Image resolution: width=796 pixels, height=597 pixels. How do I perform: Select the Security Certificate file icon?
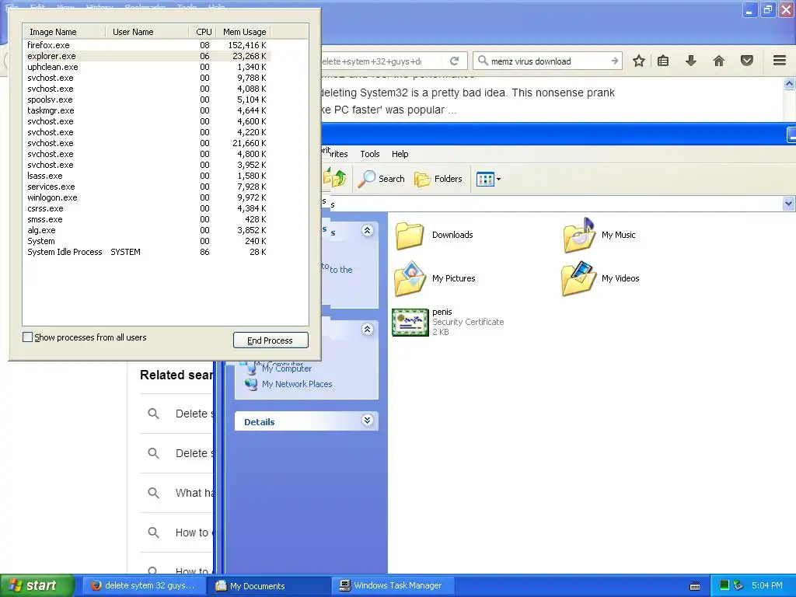pos(410,322)
